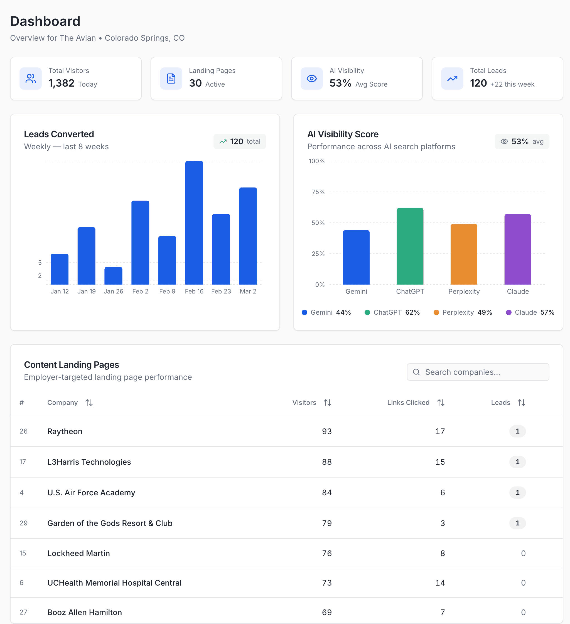Click the Landing Pages document icon
This screenshot has width=570, height=624.
click(171, 78)
